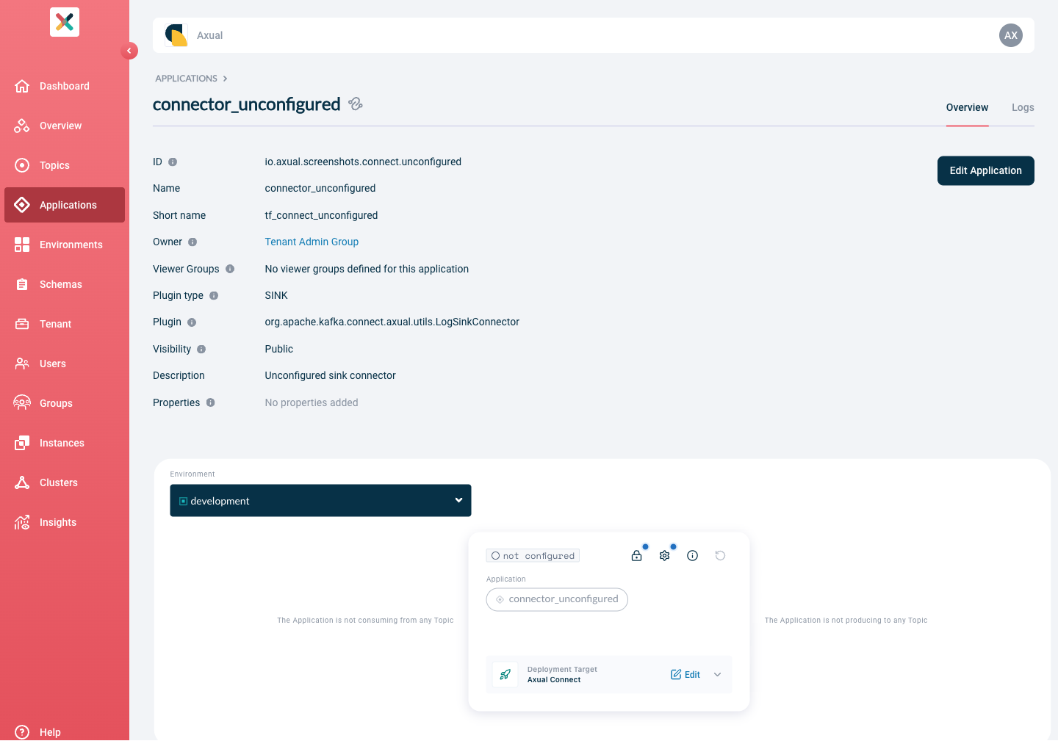Click the Axual X logo in the sidebar

point(65,22)
